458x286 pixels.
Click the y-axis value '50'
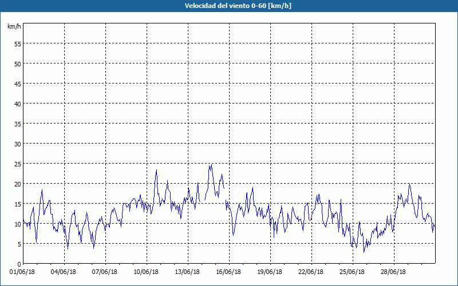click(18, 64)
